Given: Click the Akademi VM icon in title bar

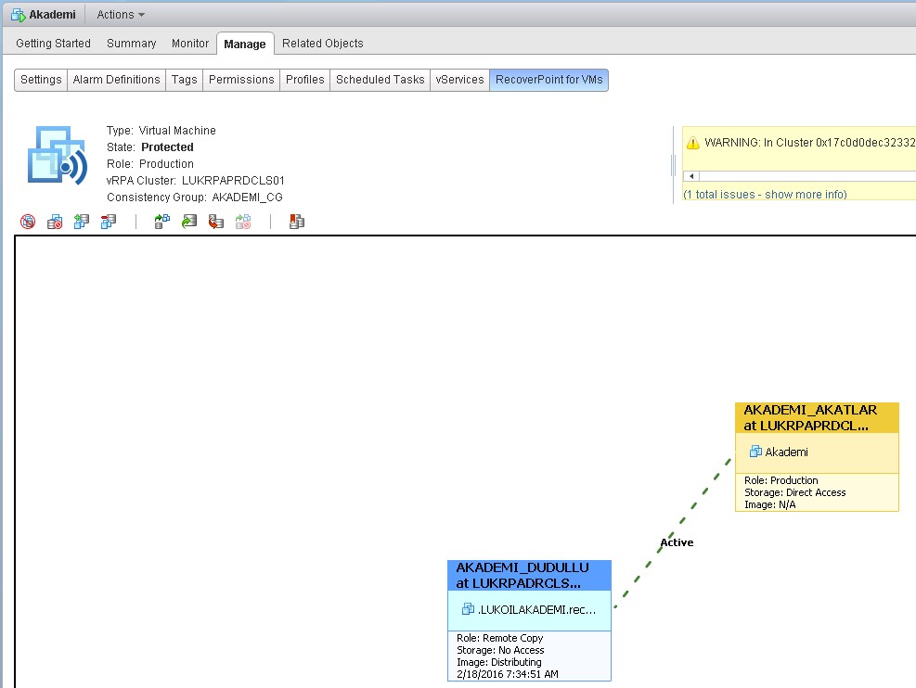Looking at the screenshot, I should (x=19, y=15).
